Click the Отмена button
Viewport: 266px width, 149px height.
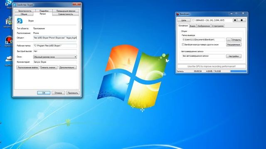58,93
